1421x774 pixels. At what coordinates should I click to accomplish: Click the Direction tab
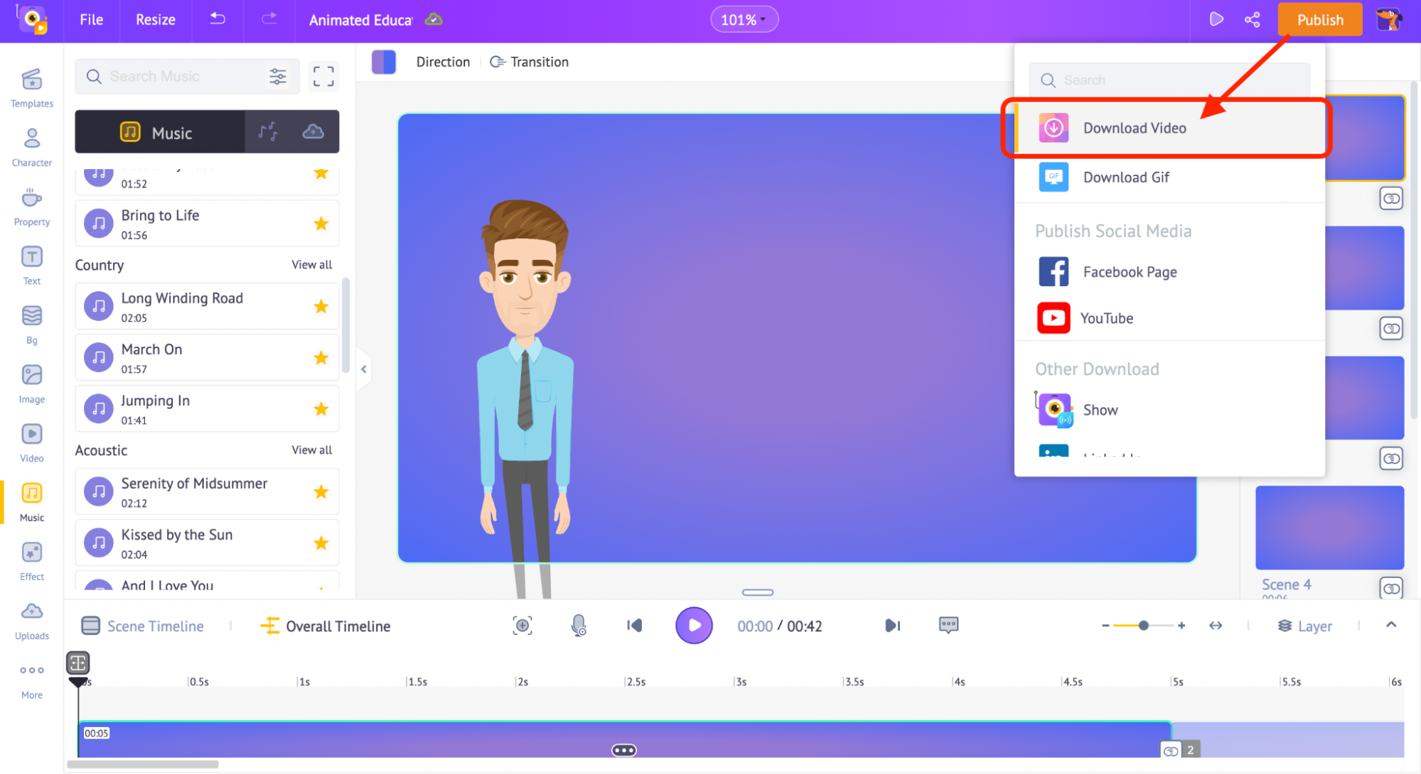click(x=441, y=61)
